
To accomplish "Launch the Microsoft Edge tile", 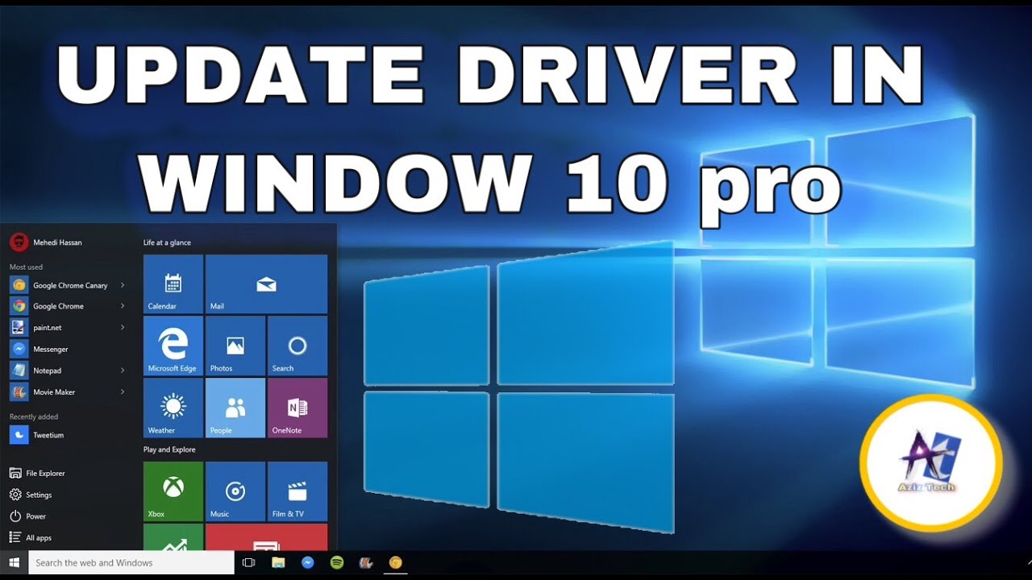I will pos(173,346).
